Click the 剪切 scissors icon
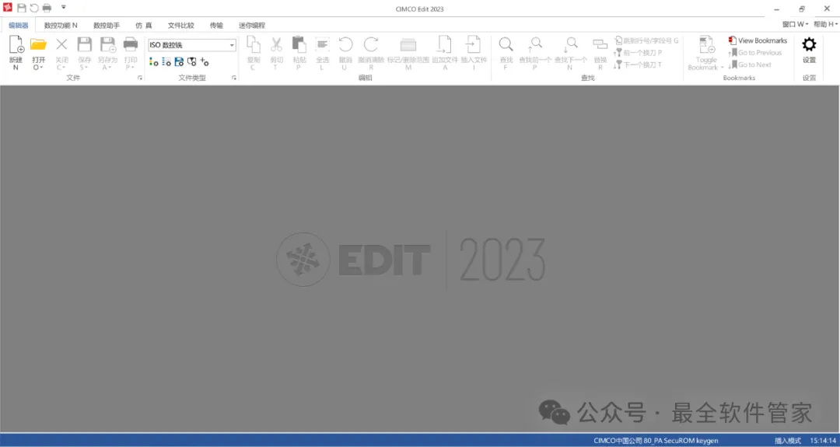Screen dimensions: 840x447 (276, 44)
